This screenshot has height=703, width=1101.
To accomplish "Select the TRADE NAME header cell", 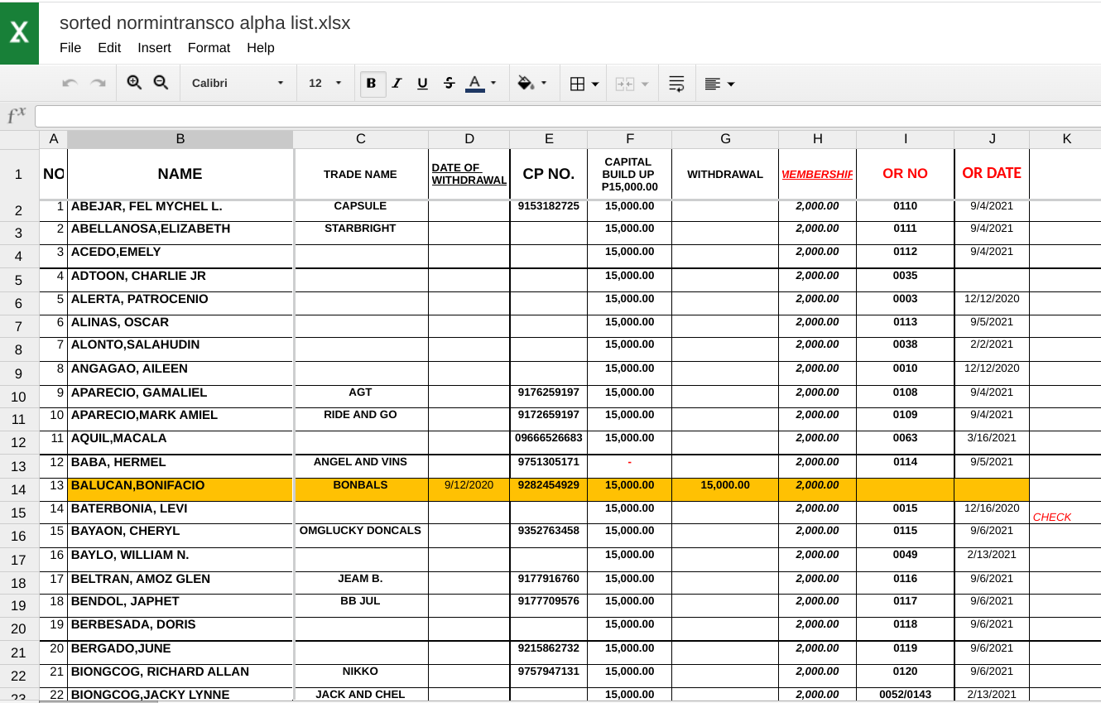I will (361, 174).
